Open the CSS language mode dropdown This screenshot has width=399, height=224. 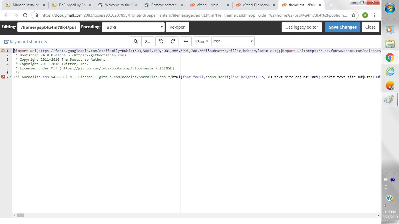[233, 41]
